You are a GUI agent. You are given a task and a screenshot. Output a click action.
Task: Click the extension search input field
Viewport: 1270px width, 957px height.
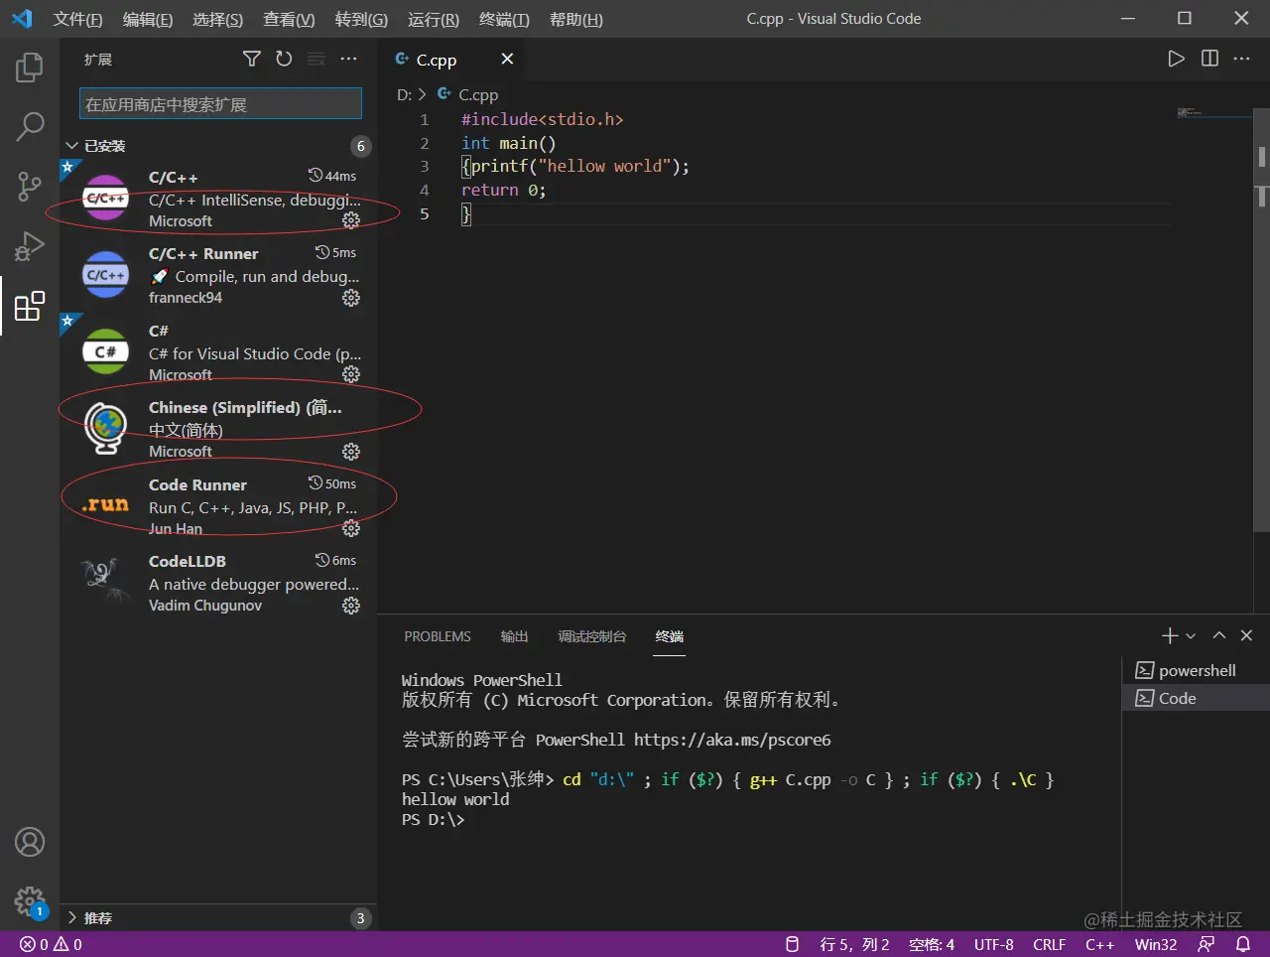click(x=220, y=104)
